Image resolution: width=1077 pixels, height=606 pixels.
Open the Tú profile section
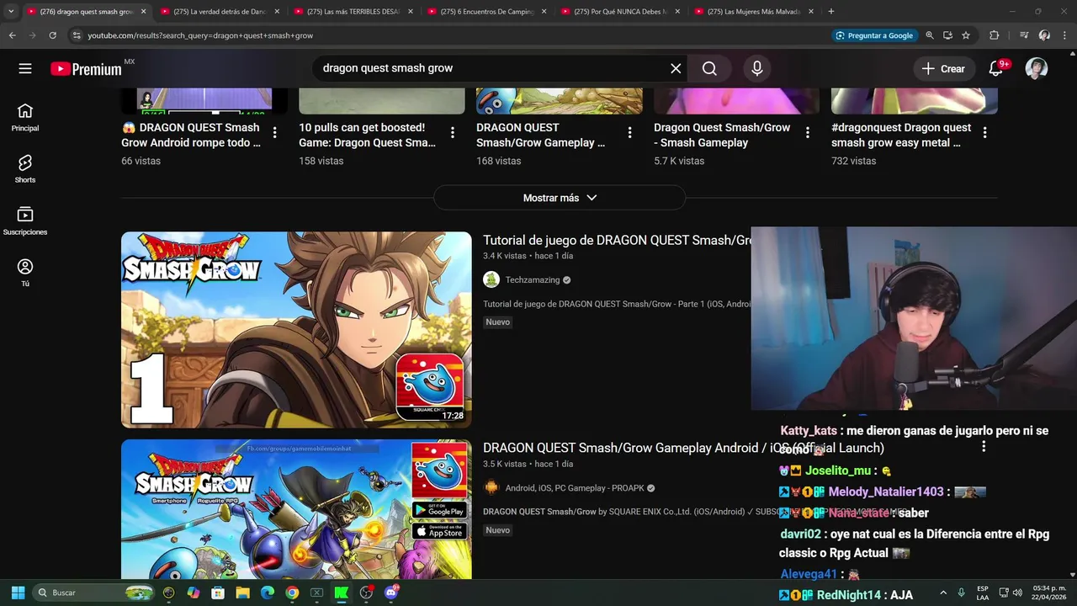click(x=25, y=272)
